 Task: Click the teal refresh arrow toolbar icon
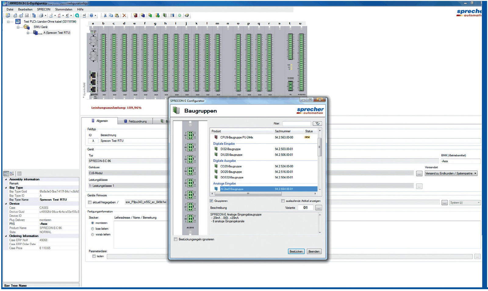[77, 15]
